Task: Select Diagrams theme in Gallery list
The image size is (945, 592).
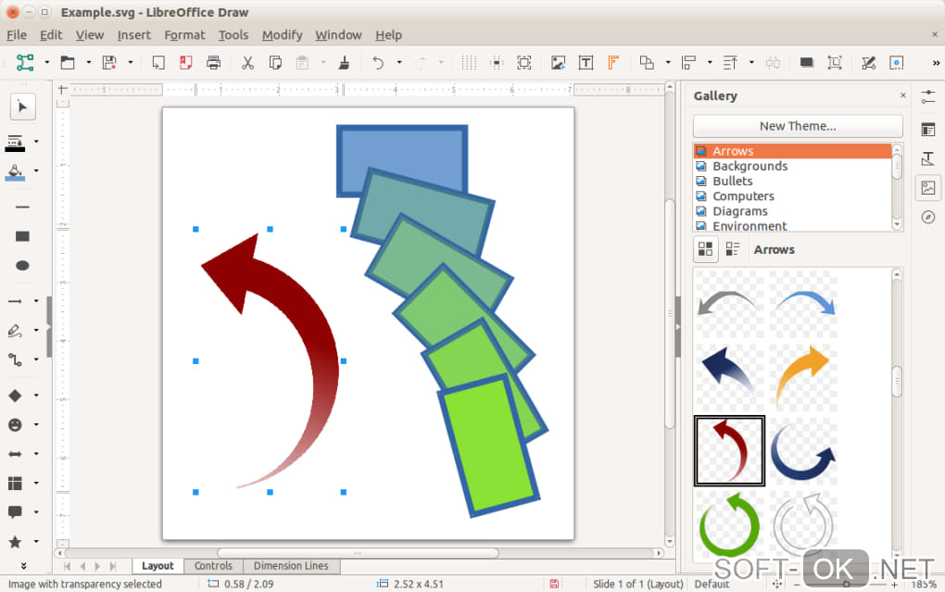Action: 792,211
